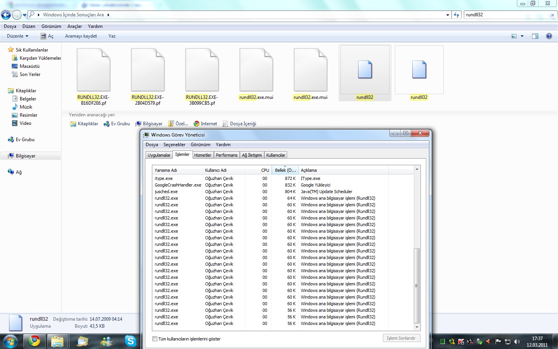Open the address bar history dropdown
The width and height of the screenshot is (558, 349).
pos(448,15)
